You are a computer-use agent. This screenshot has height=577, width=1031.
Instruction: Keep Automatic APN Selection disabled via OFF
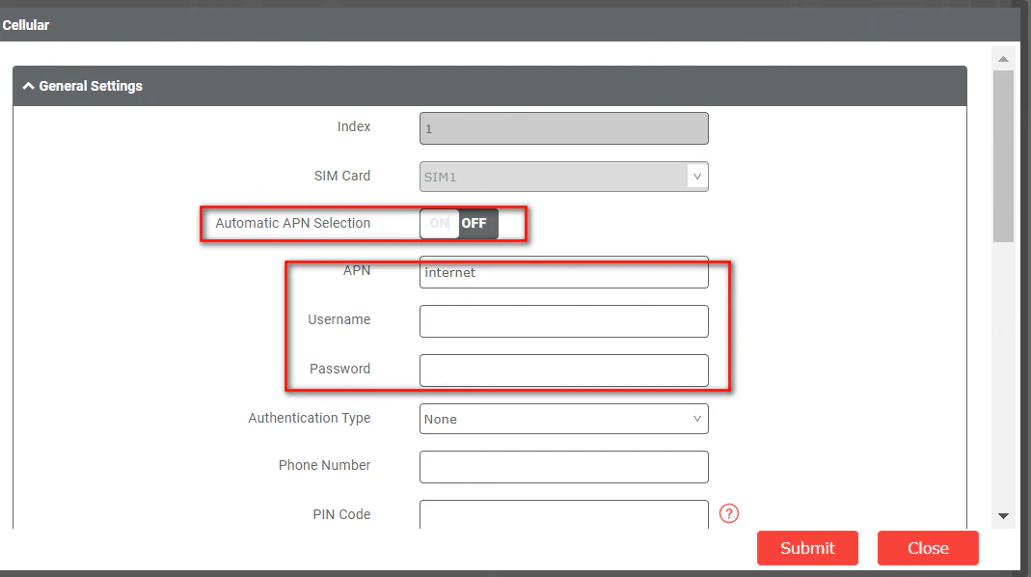click(x=475, y=223)
